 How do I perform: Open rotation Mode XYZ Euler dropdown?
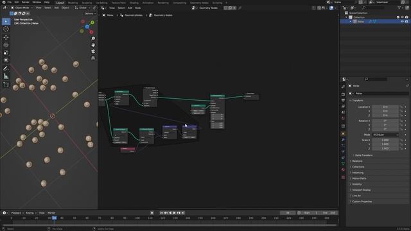pos(385,135)
